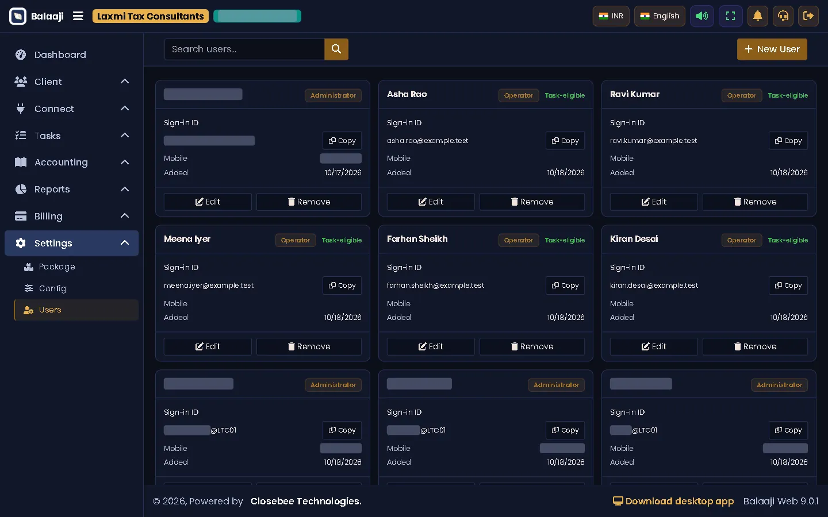
Task: Open the English language selector
Action: pyautogui.click(x=660, y=16)
